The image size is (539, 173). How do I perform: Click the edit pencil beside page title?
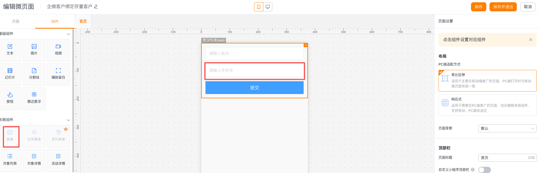96,7
